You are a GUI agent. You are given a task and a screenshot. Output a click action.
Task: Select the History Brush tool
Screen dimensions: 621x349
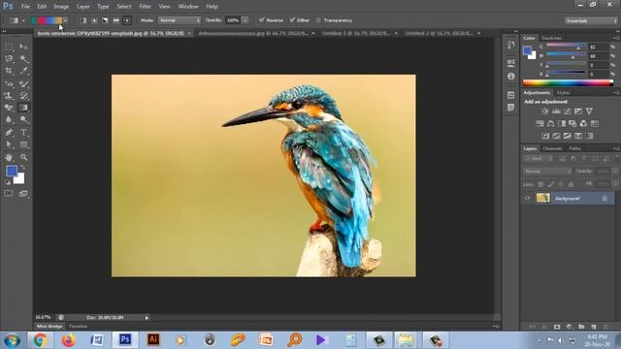(x=23, y=96)
